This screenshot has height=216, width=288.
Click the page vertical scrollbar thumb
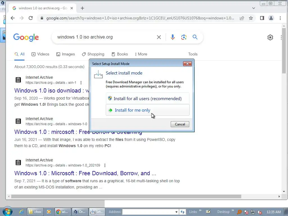[284, 51]
